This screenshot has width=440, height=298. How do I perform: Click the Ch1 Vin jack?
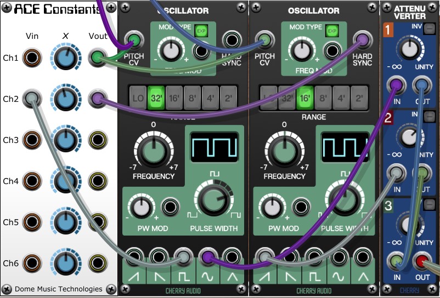click(32, 58)
